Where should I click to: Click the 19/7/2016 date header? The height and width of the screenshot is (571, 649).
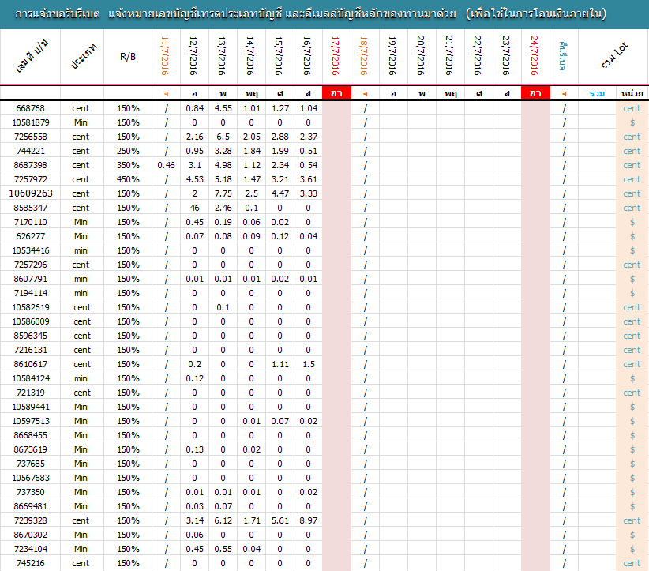click(394, 57)
